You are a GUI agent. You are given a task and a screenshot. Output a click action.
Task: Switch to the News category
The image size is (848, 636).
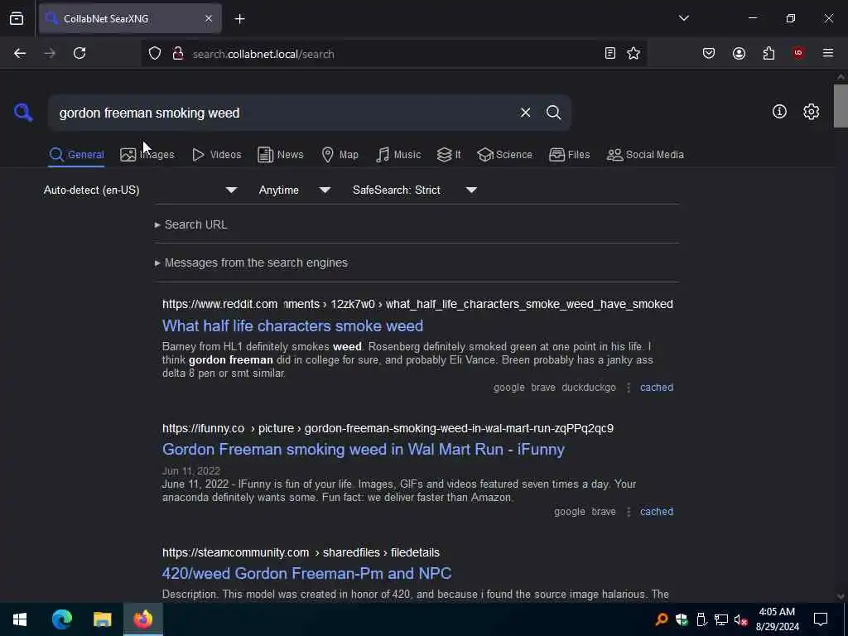tap(280, 155)
